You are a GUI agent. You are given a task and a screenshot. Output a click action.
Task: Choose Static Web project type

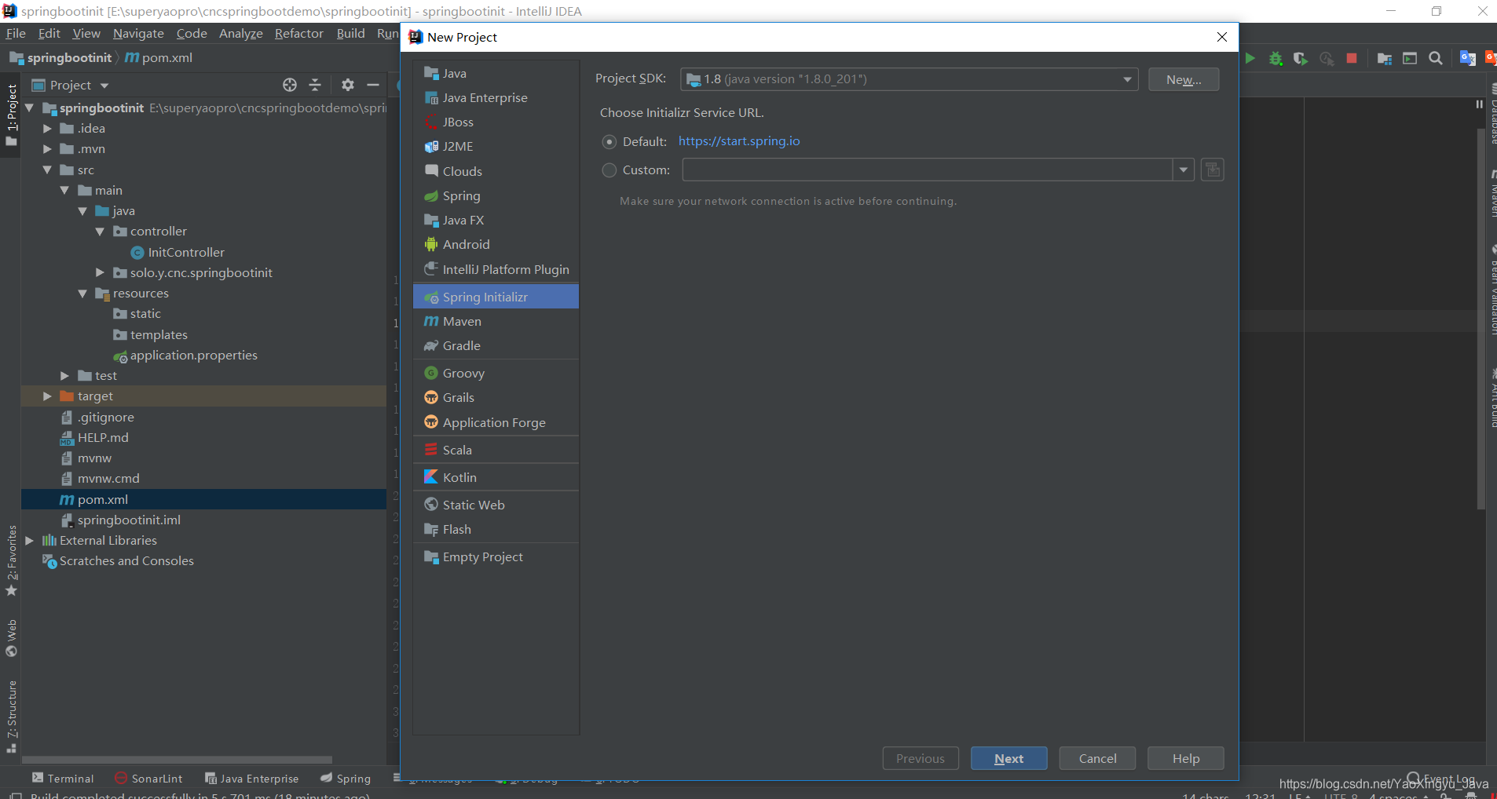[496, 505]
